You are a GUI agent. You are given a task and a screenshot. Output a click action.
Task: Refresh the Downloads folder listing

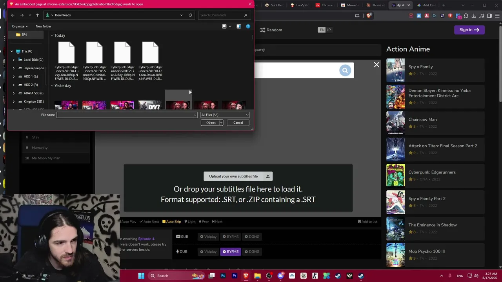coord(190,15)
